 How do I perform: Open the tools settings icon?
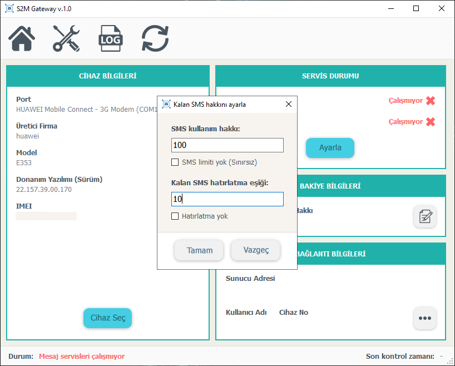66,39
